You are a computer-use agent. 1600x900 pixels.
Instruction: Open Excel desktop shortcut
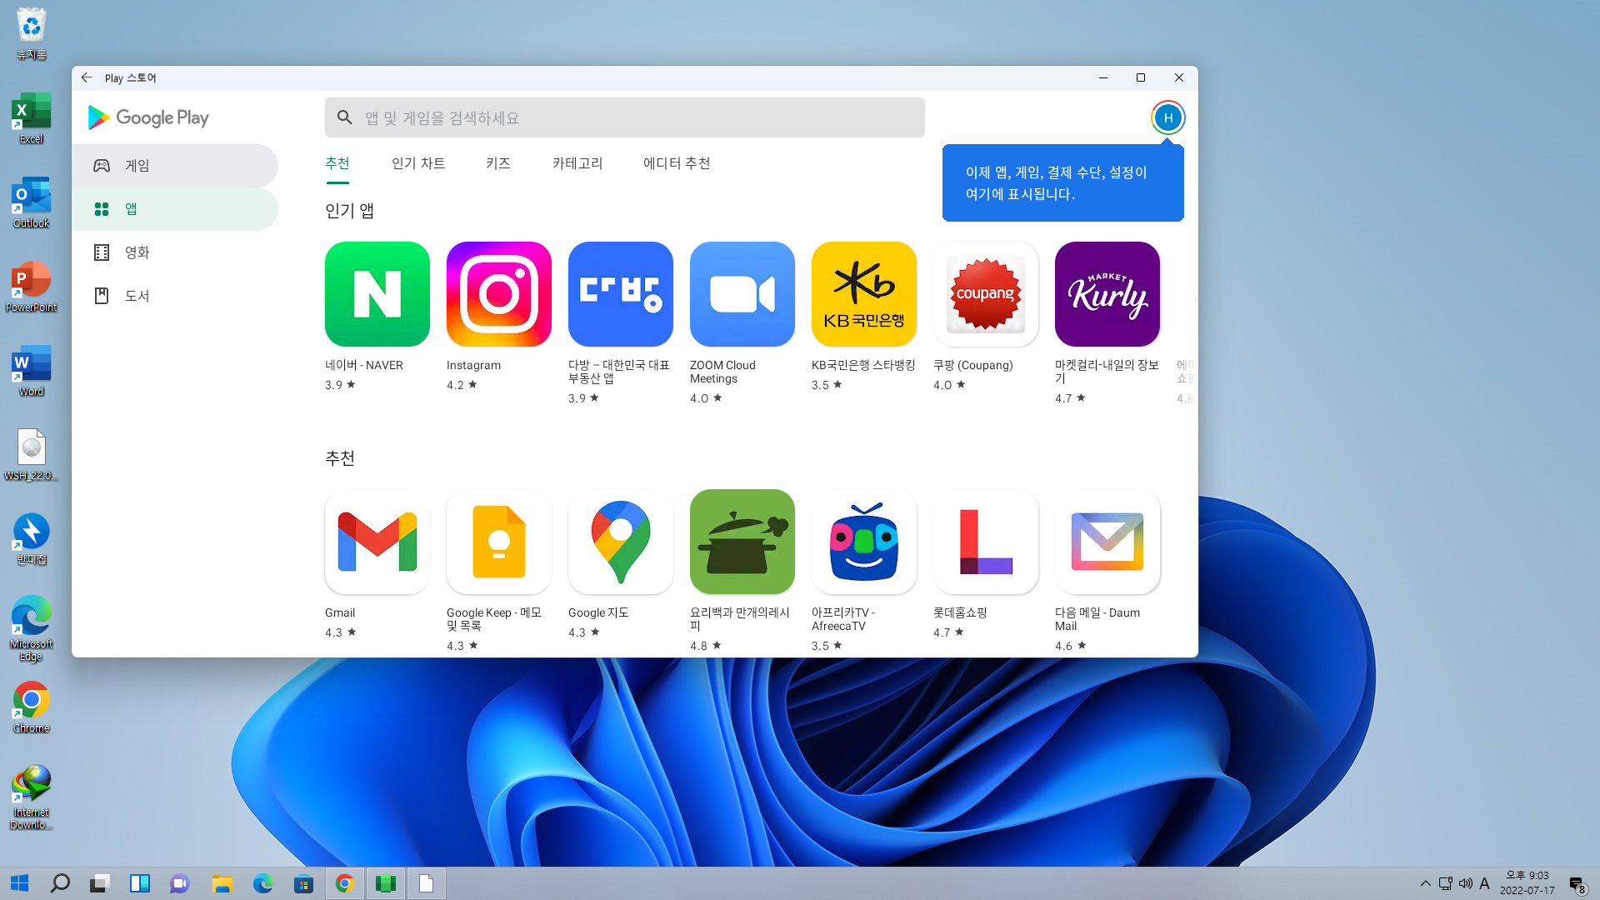[x=31, y=118]
